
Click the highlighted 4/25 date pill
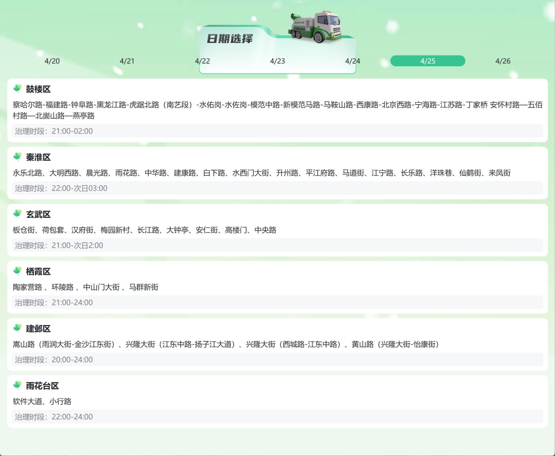click(x=428, y=60)
